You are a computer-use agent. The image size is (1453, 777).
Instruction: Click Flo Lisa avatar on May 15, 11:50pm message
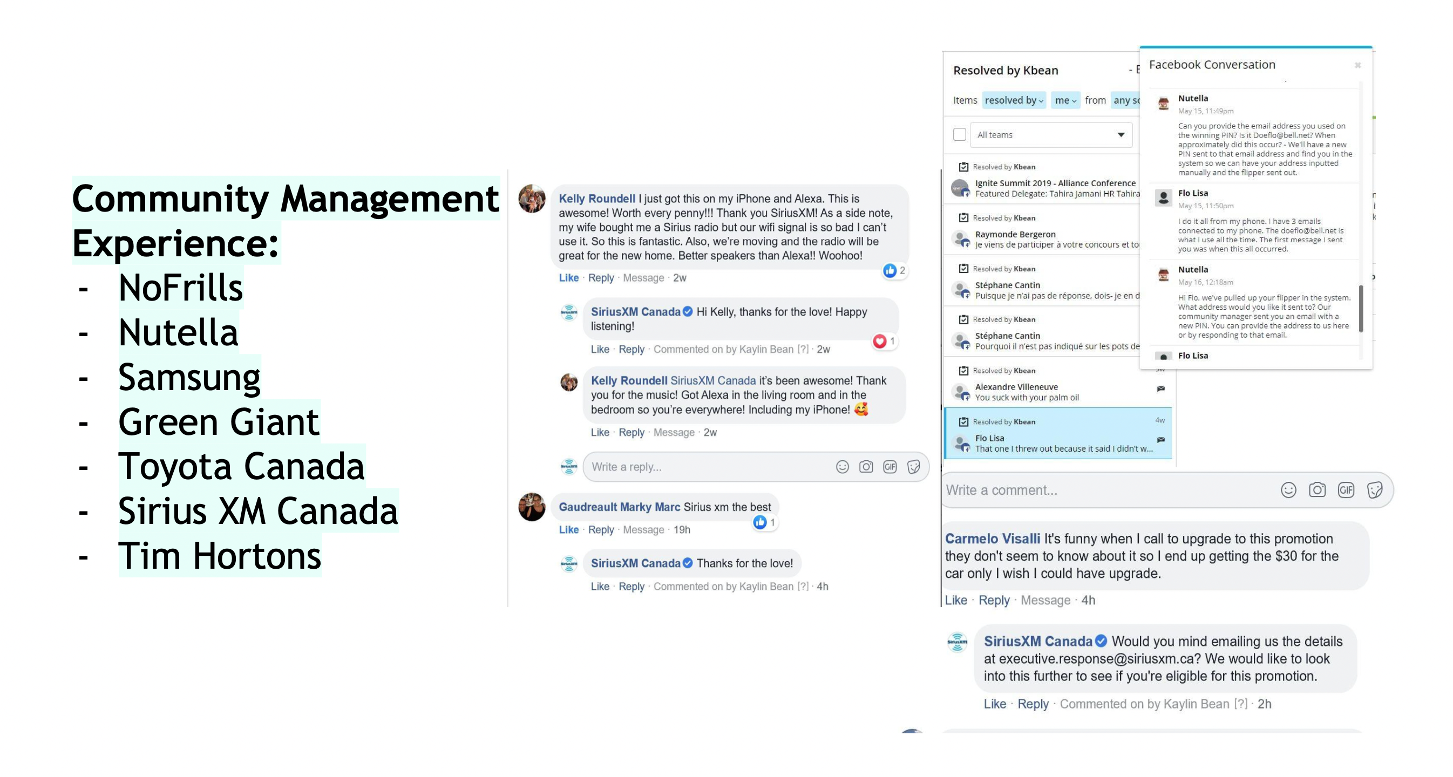(1163, 198)
